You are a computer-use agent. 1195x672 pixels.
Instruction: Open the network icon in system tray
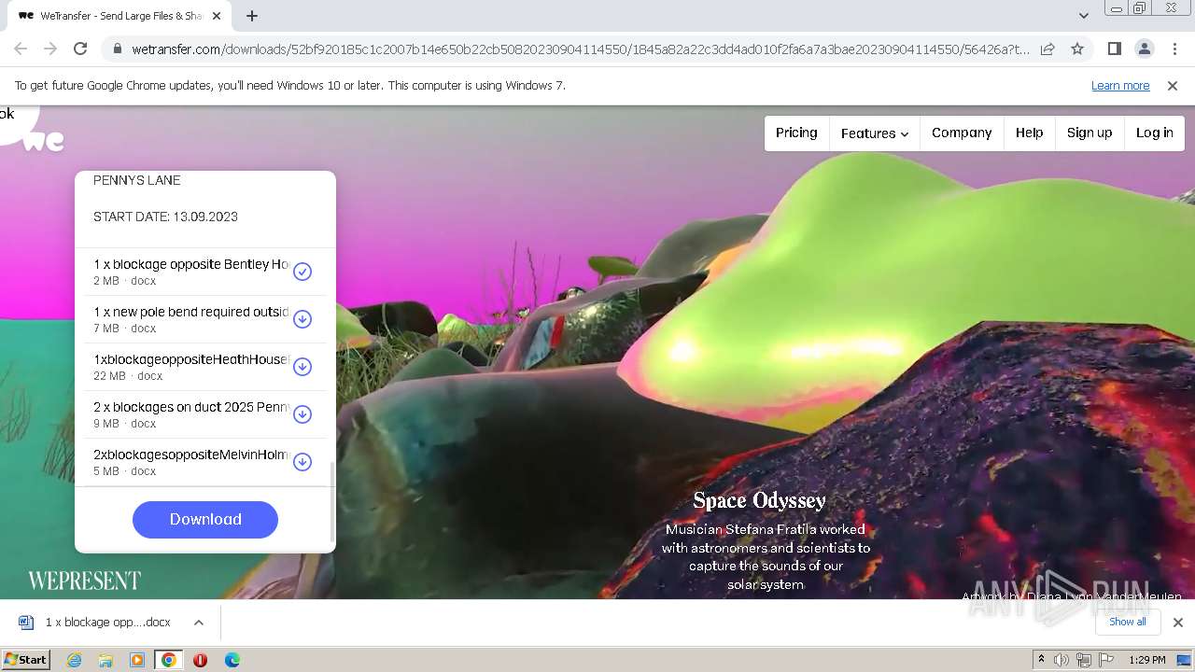coord(1084,660)
